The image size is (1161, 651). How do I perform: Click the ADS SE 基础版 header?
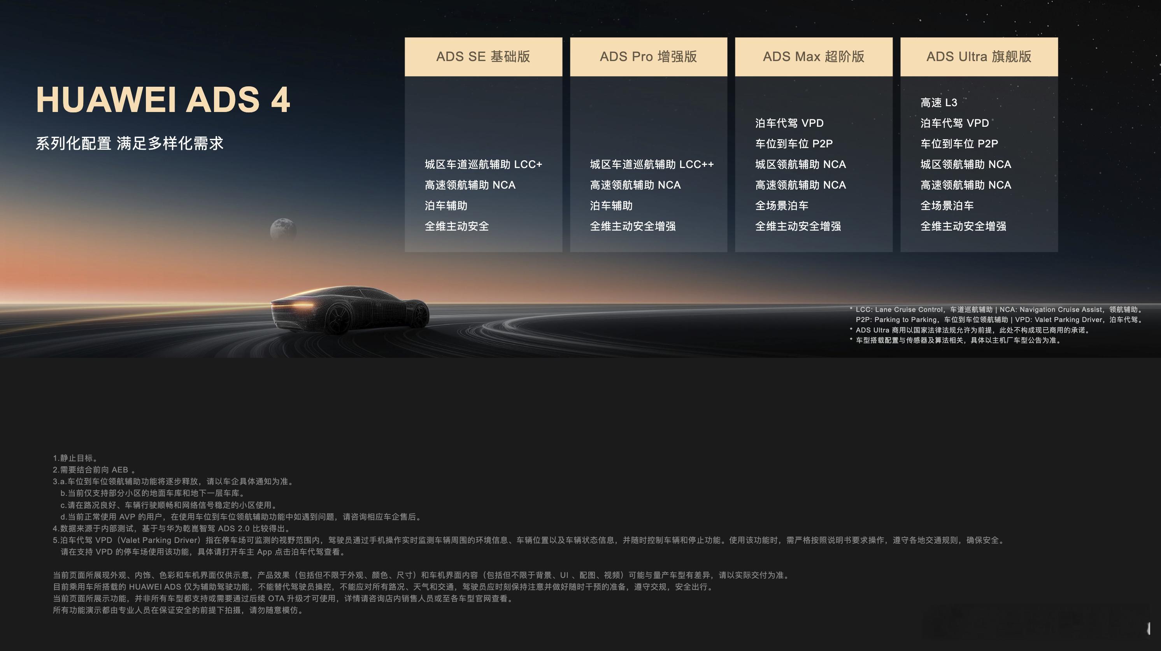click(483, 57)
